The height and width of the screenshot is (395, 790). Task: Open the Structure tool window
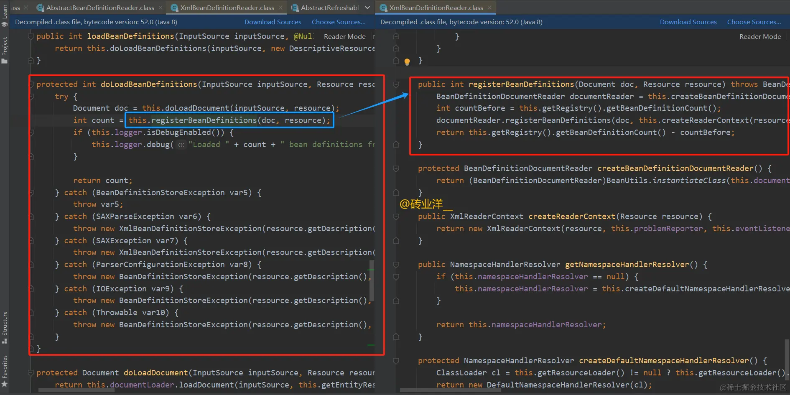[5, 328]
